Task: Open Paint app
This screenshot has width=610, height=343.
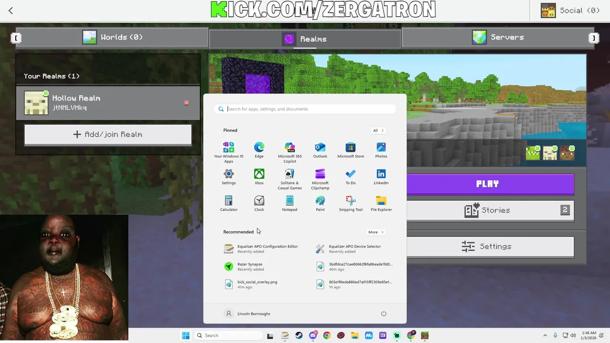Action: click(x=320, y=203)
